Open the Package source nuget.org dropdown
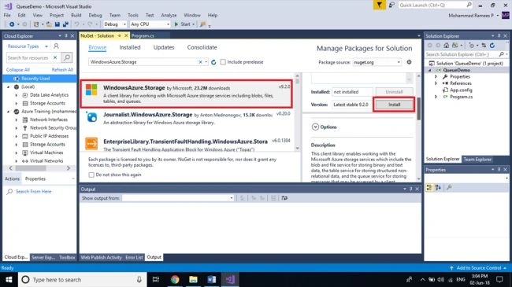 [x=377, y=62]
